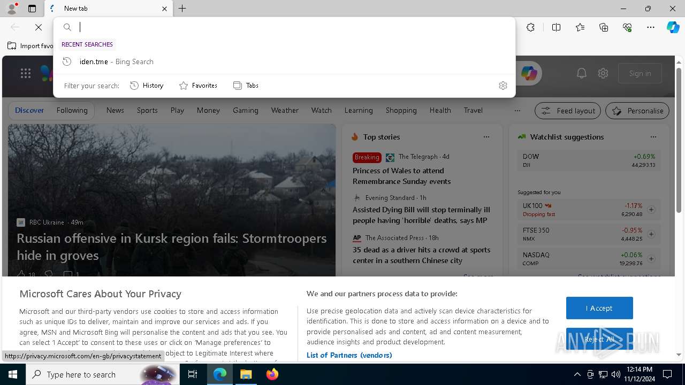Add UK 100 to watchlist
This screenshot has width=685, height=385.
(x=651, y=210)
